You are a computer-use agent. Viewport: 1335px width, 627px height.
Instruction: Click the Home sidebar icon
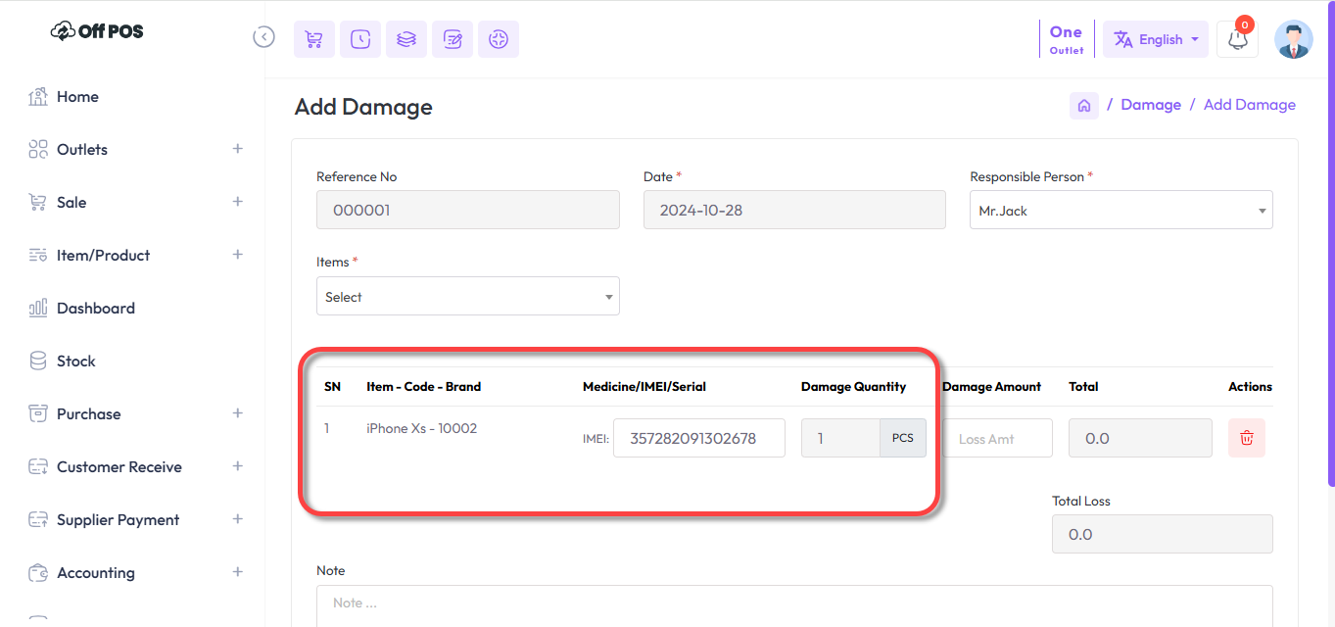(38, 96)
